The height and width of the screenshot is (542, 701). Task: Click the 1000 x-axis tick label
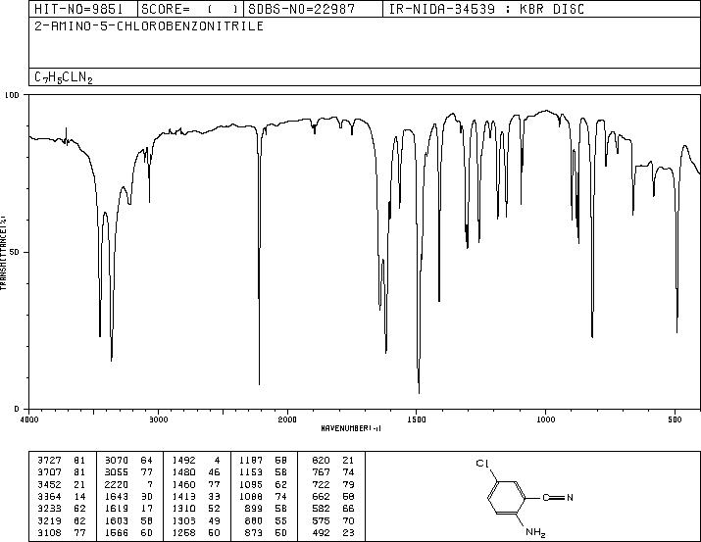(x=546, y=419)
